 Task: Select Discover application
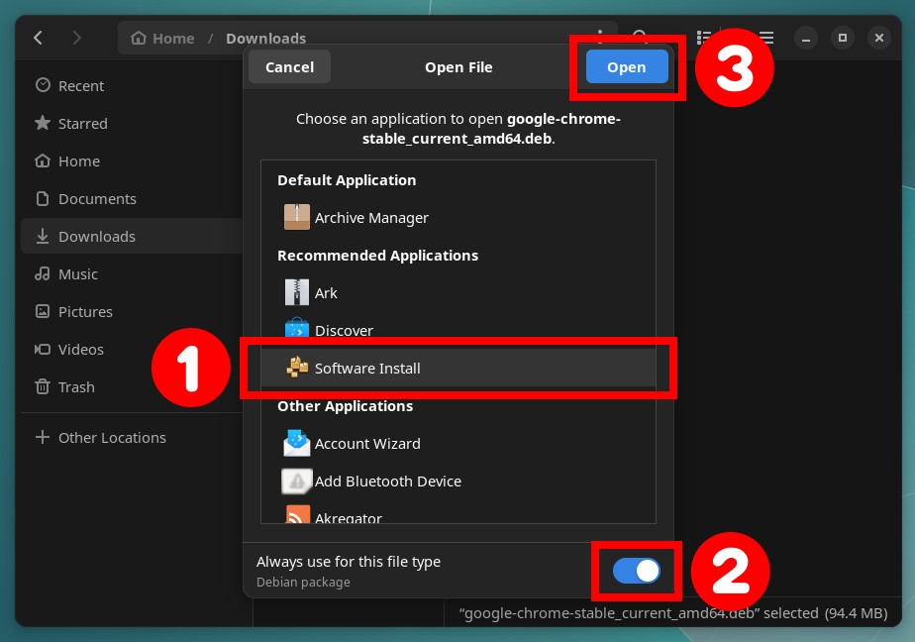[458, 330]
